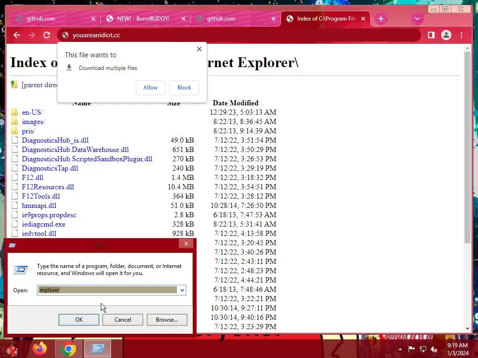478x358 pixels.
Task: Click file icon beside iediagcmd.exe
Action: 14,224
